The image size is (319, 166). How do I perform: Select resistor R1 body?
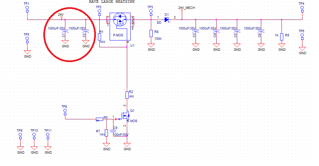(99, 37)
